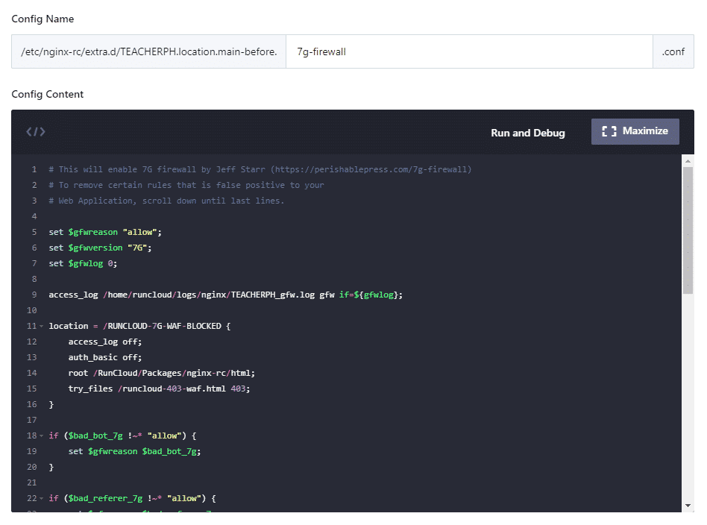Collapse the if block at line 22
The height and width of the screenshot is (525, 707).
42,498
